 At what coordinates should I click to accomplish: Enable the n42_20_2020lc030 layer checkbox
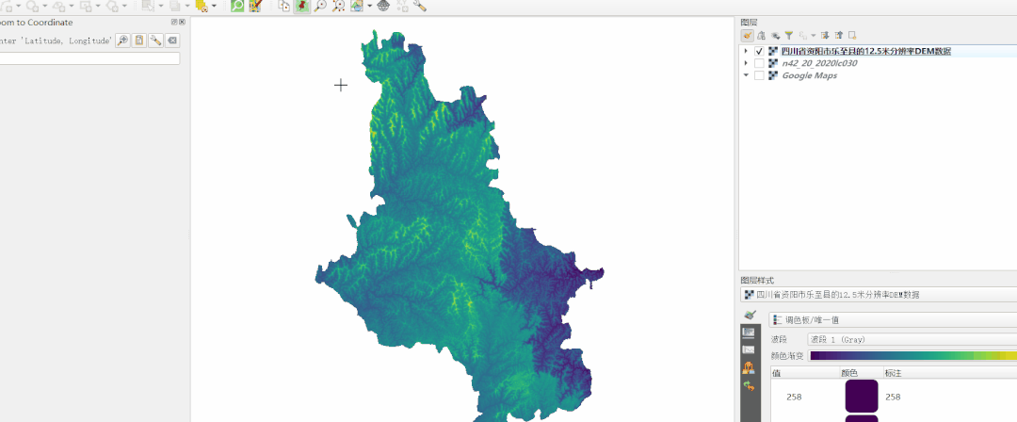[x=759, y=64]
